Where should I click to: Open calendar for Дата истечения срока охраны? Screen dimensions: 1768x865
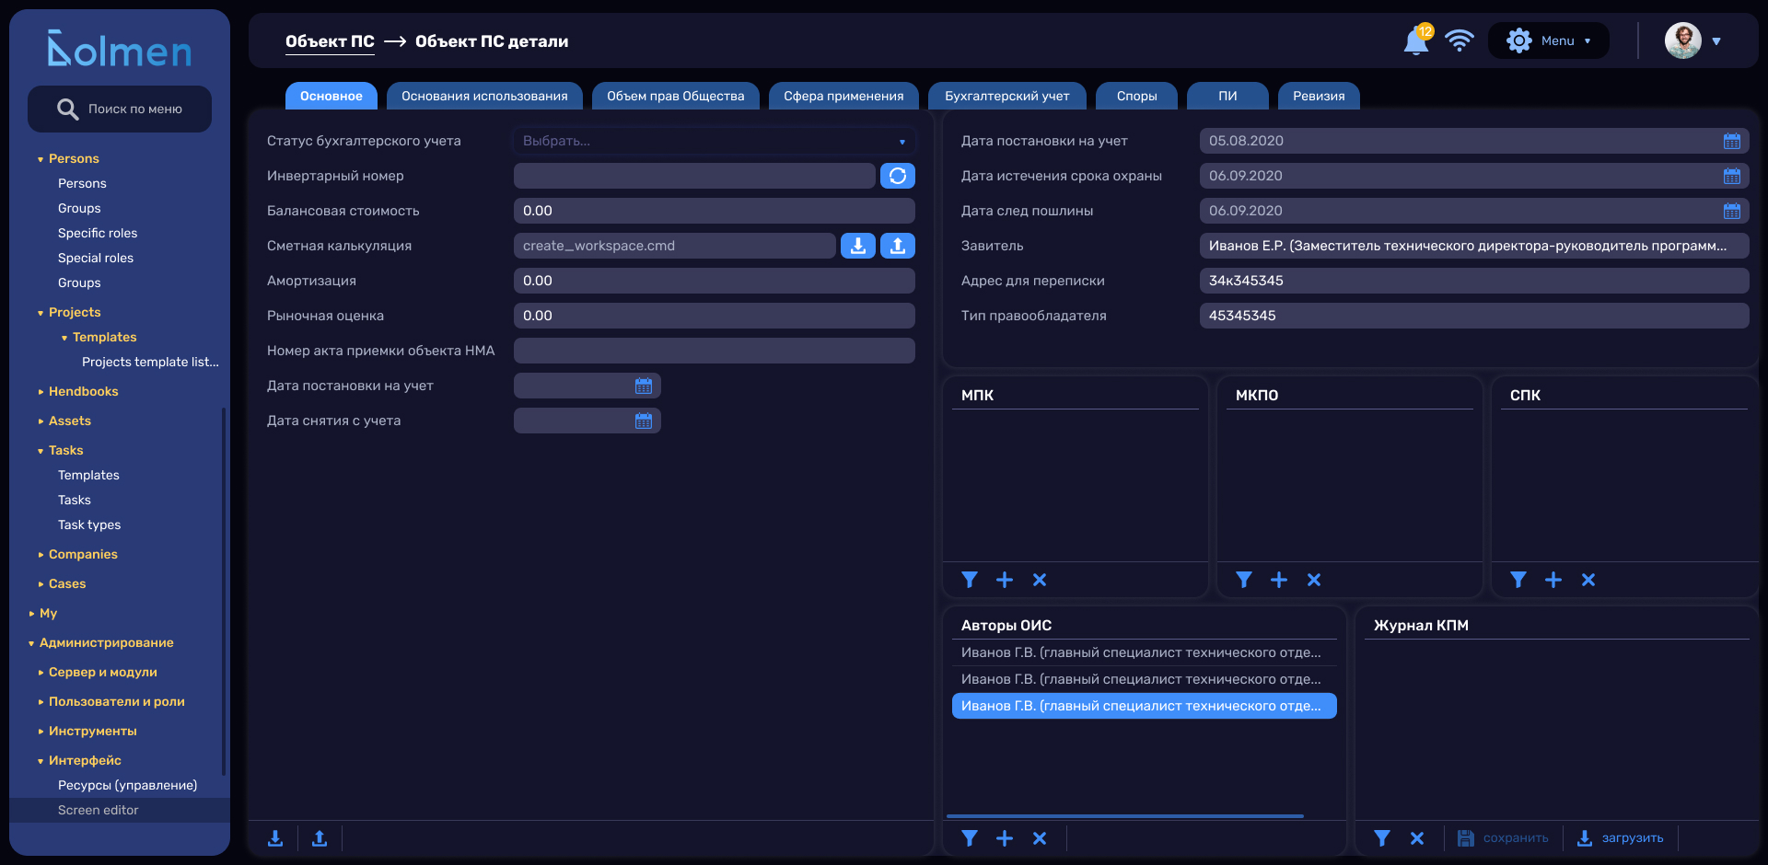coord(1732,176)
